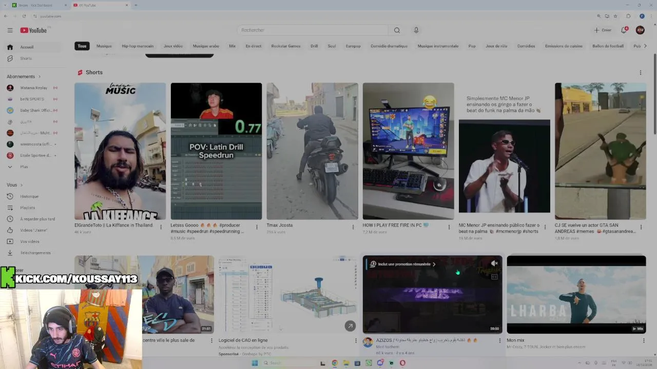Open Vos vidéos in sidebar

33,241
